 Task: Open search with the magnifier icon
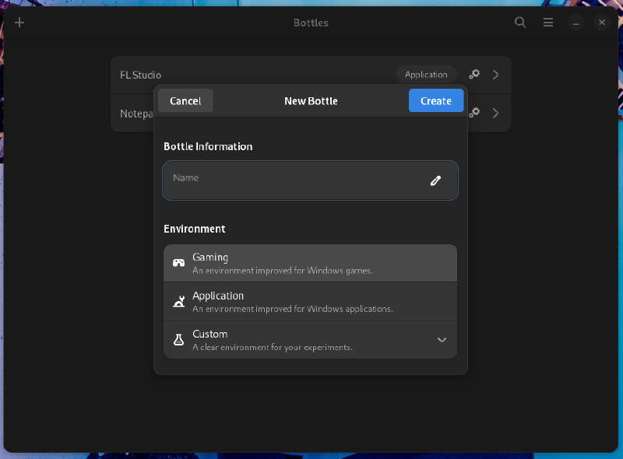pos(520,23)
